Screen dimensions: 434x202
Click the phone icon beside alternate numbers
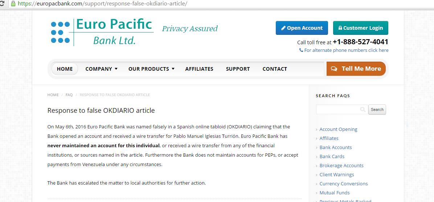pyautogui.click(x=301, y=50)
